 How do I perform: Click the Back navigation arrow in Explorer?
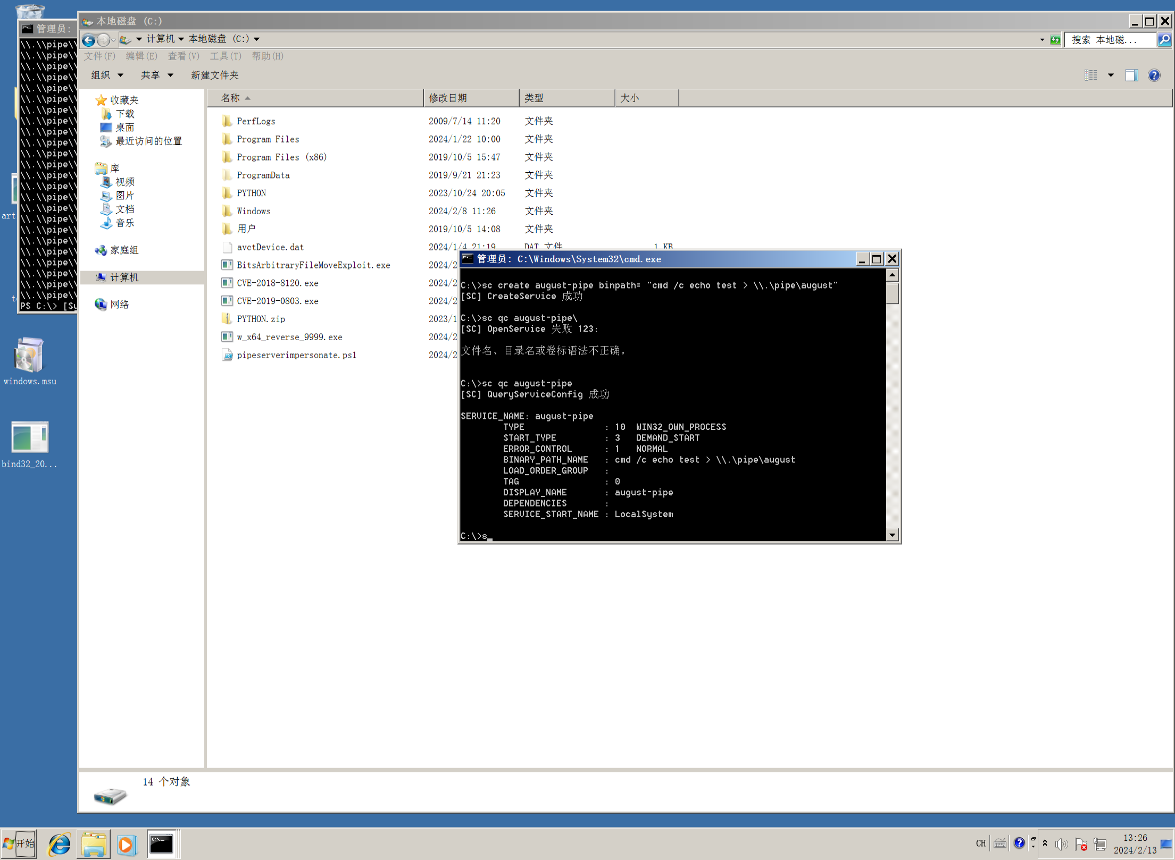(x=89, y=39)
